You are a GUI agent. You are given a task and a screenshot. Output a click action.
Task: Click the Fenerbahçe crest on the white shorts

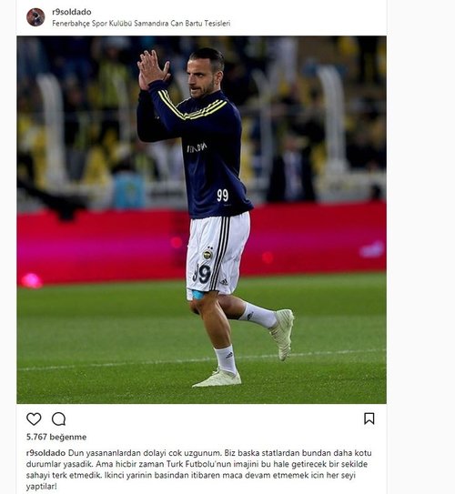coord(207,254)
